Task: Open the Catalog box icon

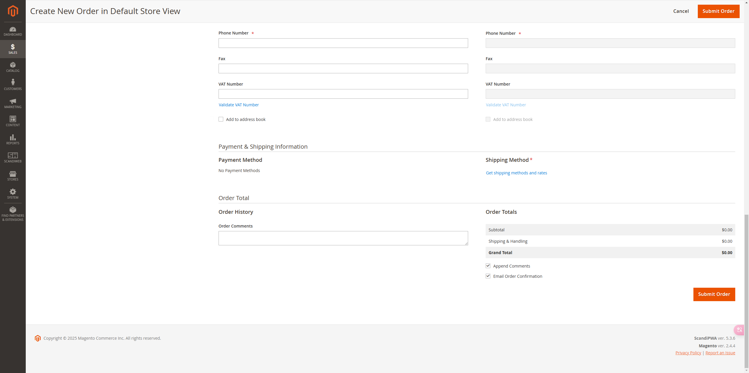Action: coord(13,67)
